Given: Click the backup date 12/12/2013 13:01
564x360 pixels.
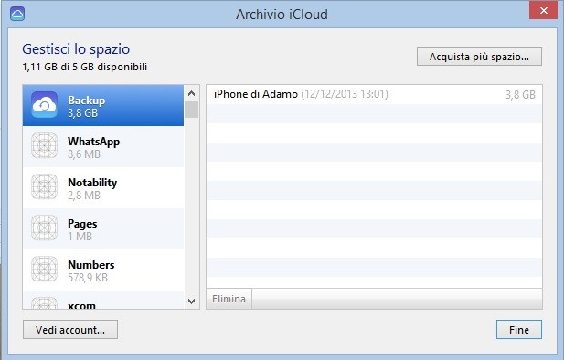Looking at the screenshot, I should (x=345, y=94).
